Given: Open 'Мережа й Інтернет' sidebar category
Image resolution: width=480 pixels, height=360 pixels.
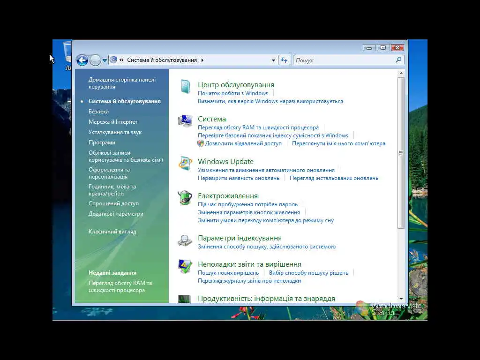Looking at the screenshot, I should click(x=113, y=122).
